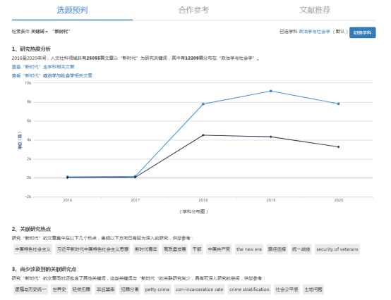View 新时代 全学科相关文章 link

click(x=43, y=67)
